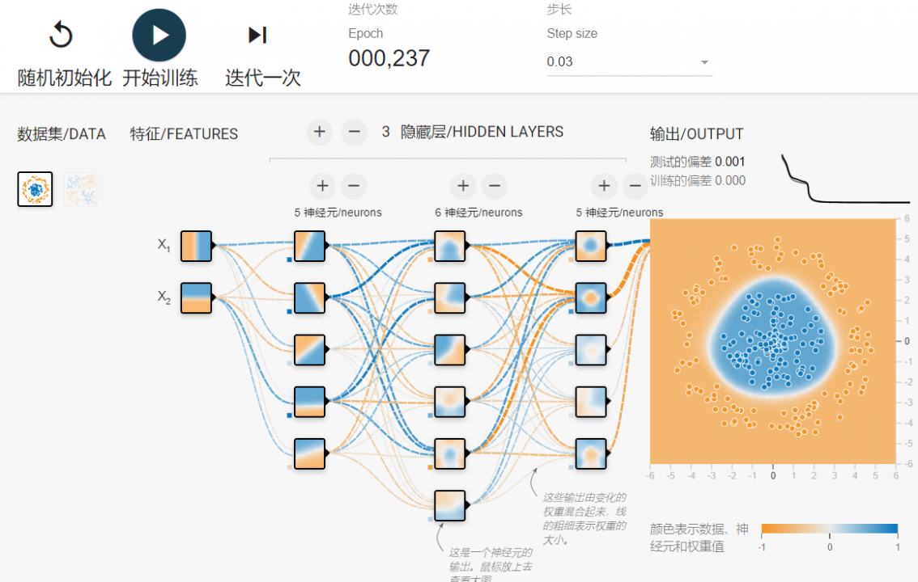
Task: Toggle the X1 input feature
Action: 196,246
